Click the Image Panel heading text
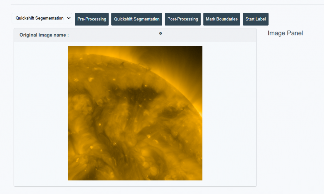This screenshot has width=324, height=194. click(x=285, y=33)
